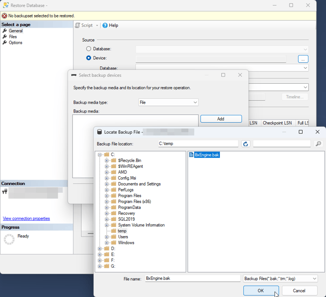326x297 pixels.
Task: Open Help in Restore Database window
Action: click(110, 25)
